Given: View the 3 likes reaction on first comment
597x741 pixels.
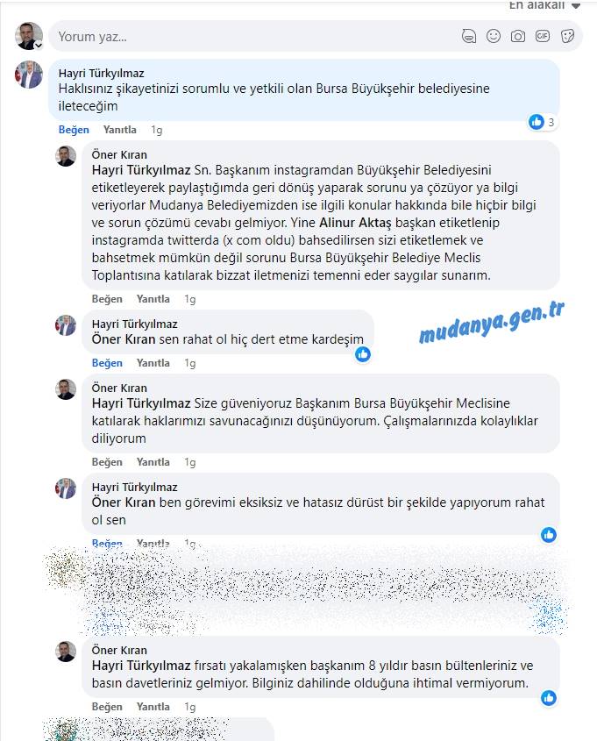Looking at the screenshot, I should (x=543, y=122).
